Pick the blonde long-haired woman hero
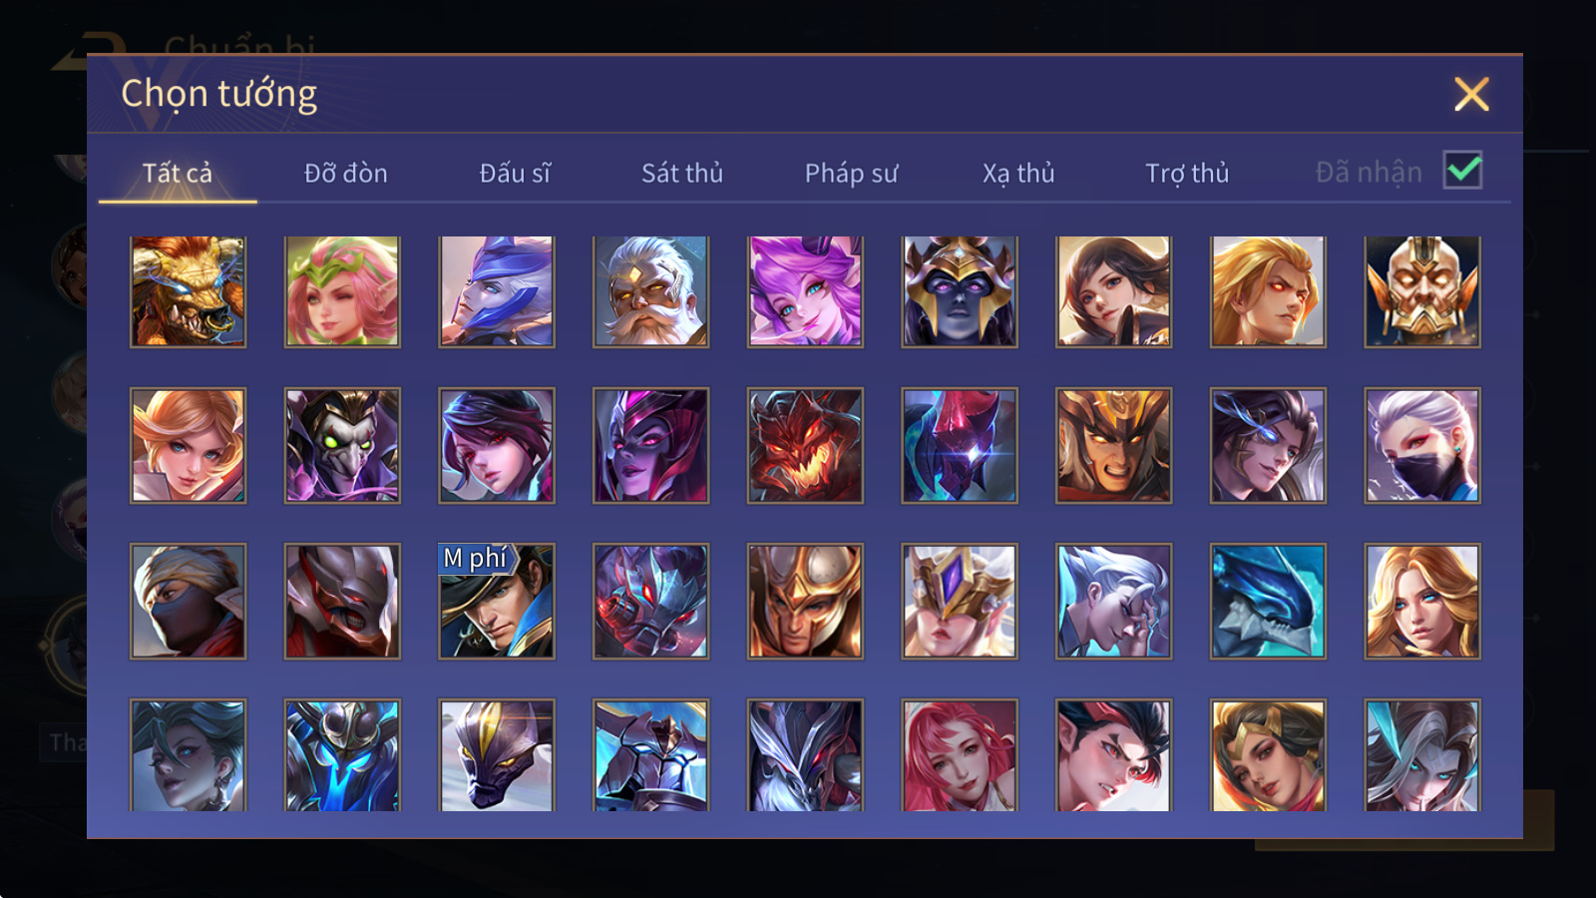 [x=1422, y=601]
